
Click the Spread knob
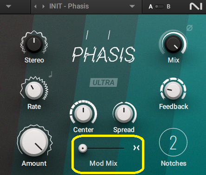(124, 113)
